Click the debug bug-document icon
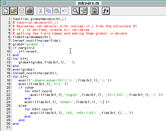166x131 pixels. [x=95, y=11]
